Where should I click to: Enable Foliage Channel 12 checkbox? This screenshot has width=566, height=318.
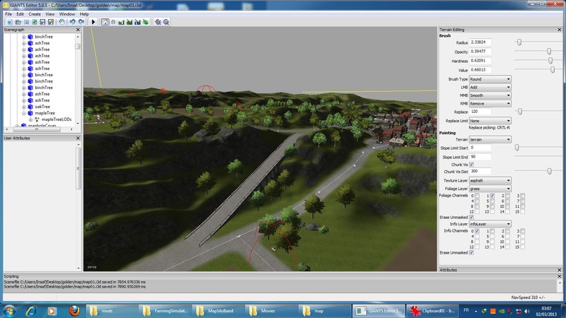pyautogui.click(x=477, y=211)
